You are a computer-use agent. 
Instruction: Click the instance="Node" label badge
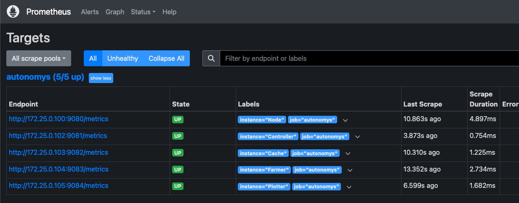click(262, 120)
